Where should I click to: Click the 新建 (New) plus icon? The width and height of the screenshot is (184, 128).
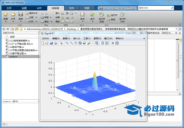click(x=5, y=14)
